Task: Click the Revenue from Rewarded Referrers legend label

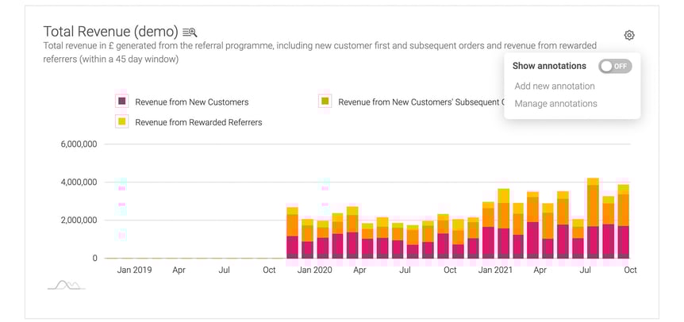Action: click(x=198, y=122)
